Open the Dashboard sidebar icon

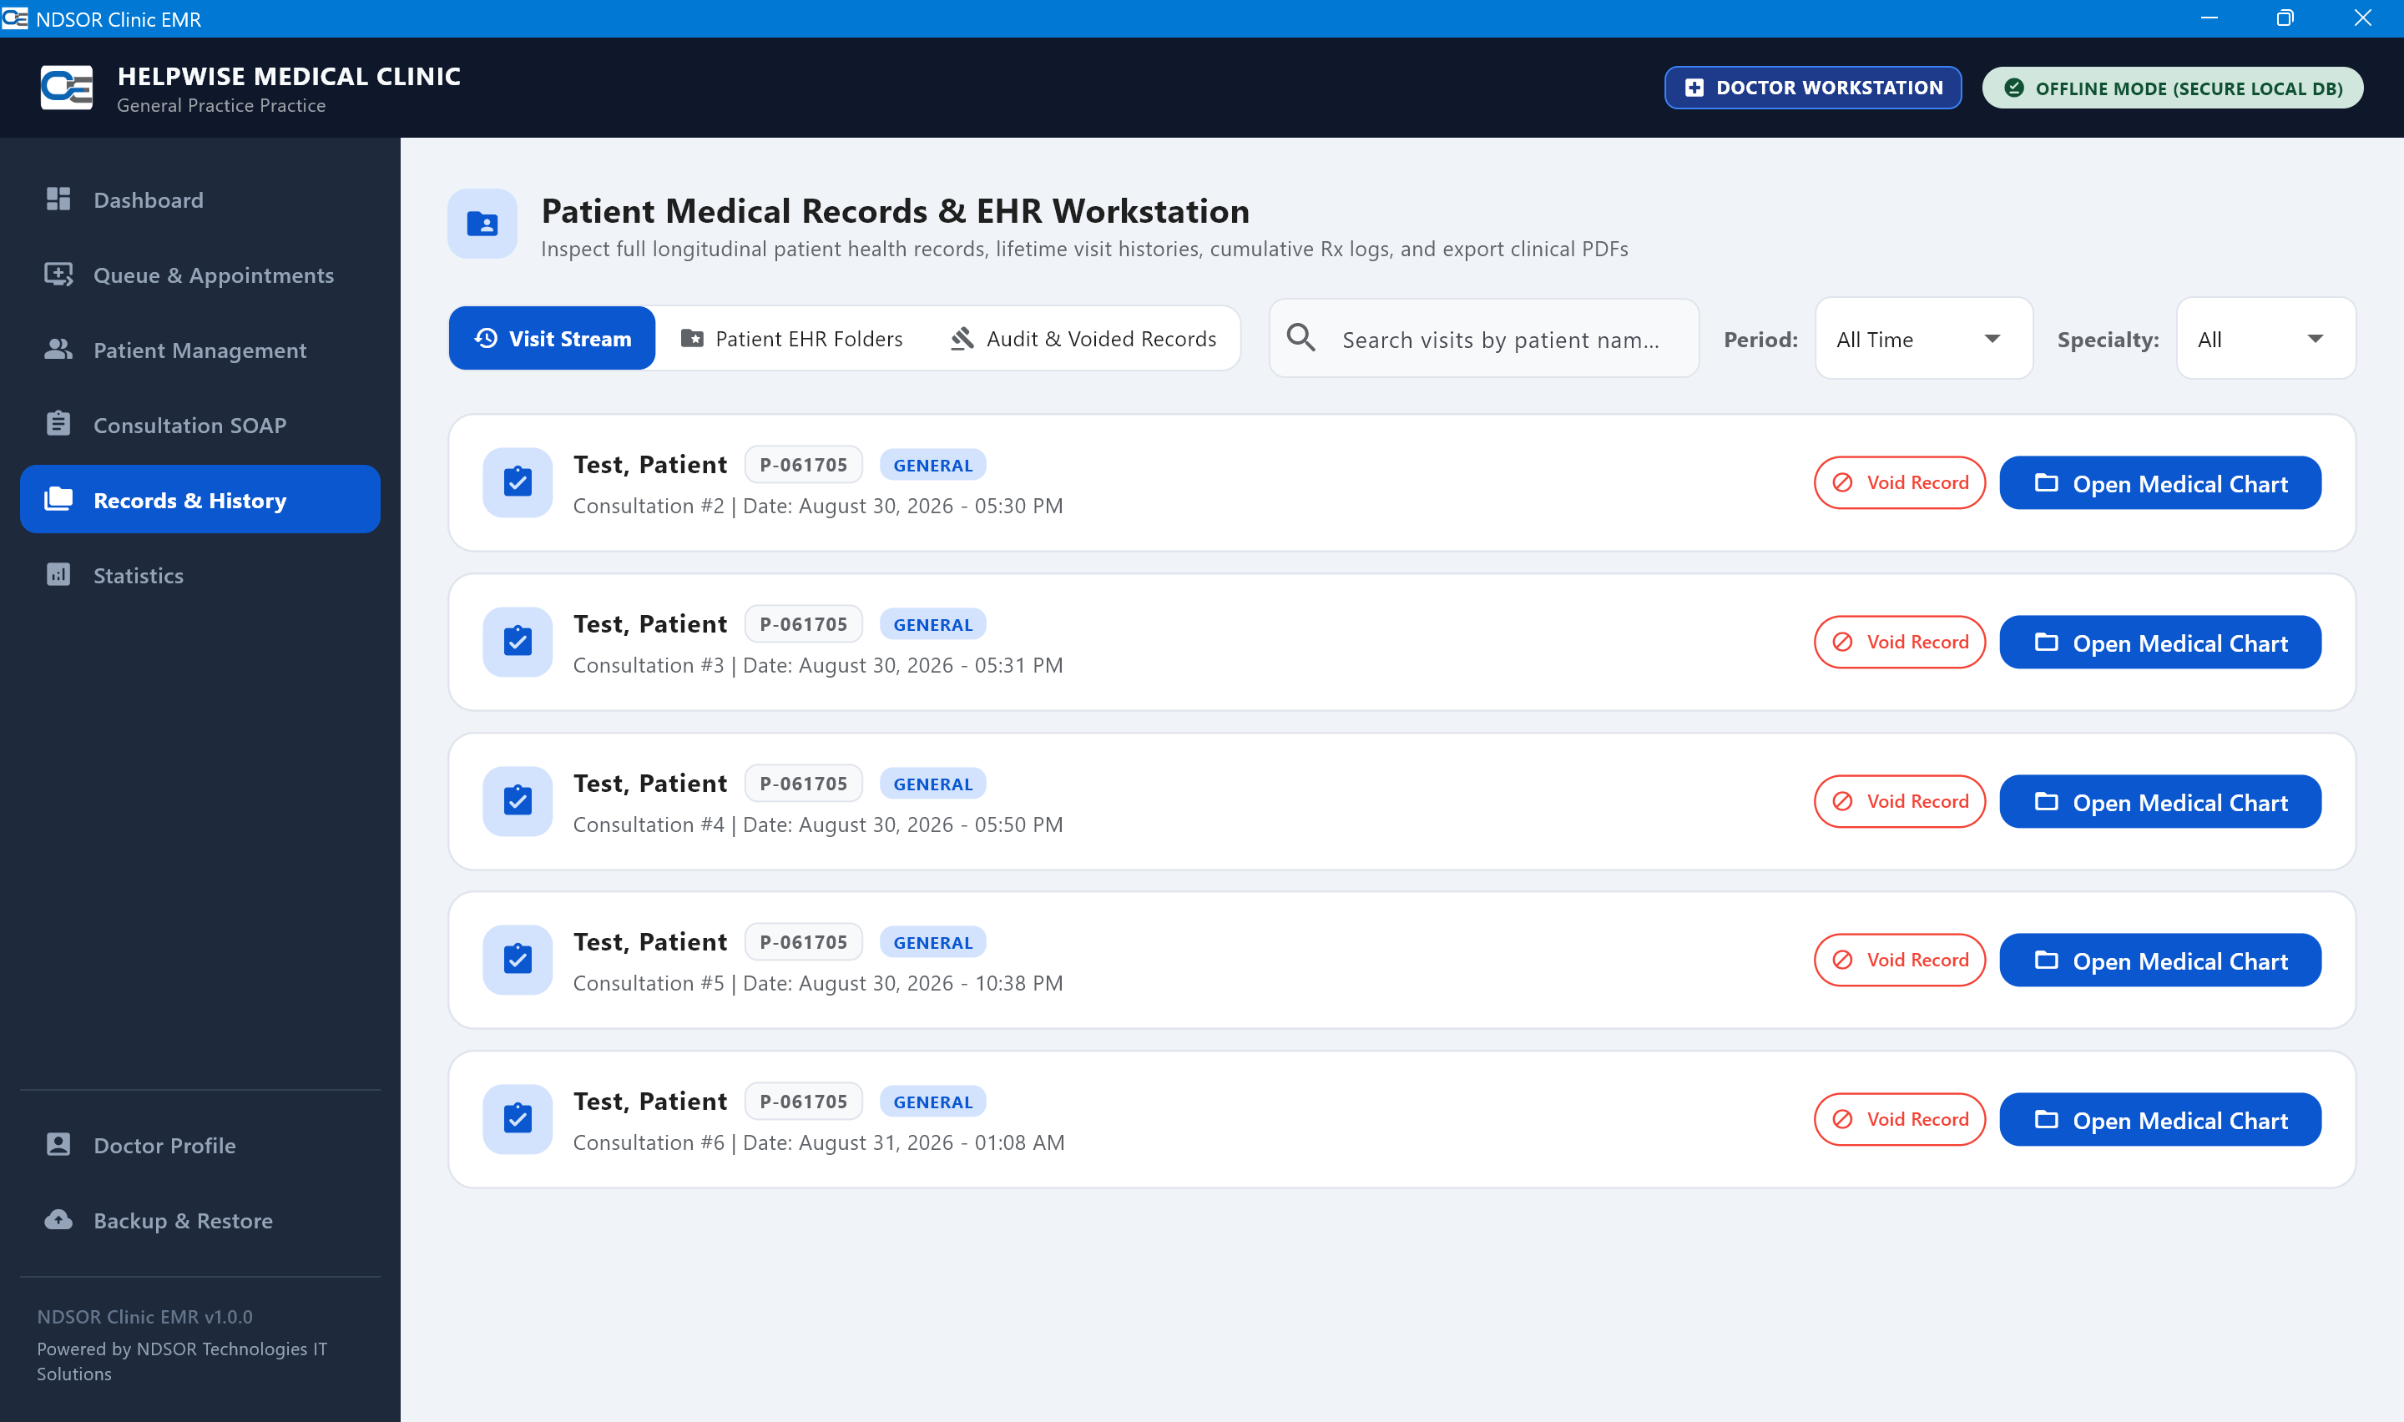58,199
